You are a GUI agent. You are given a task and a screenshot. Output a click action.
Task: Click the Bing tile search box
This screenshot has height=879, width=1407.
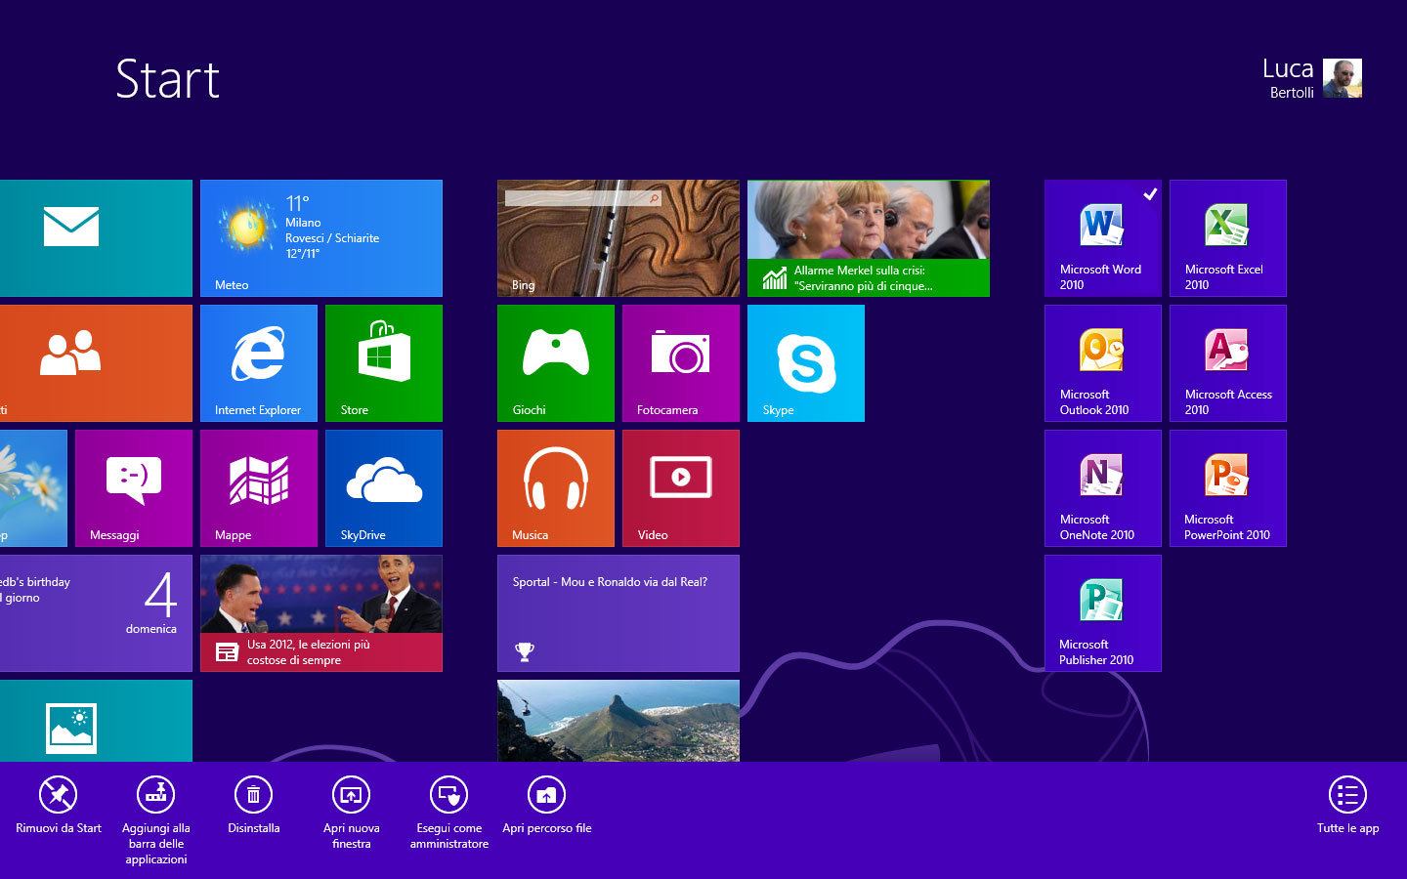583,198
